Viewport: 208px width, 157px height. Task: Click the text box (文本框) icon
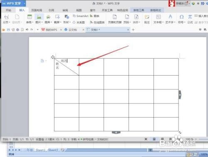[158, 17]
